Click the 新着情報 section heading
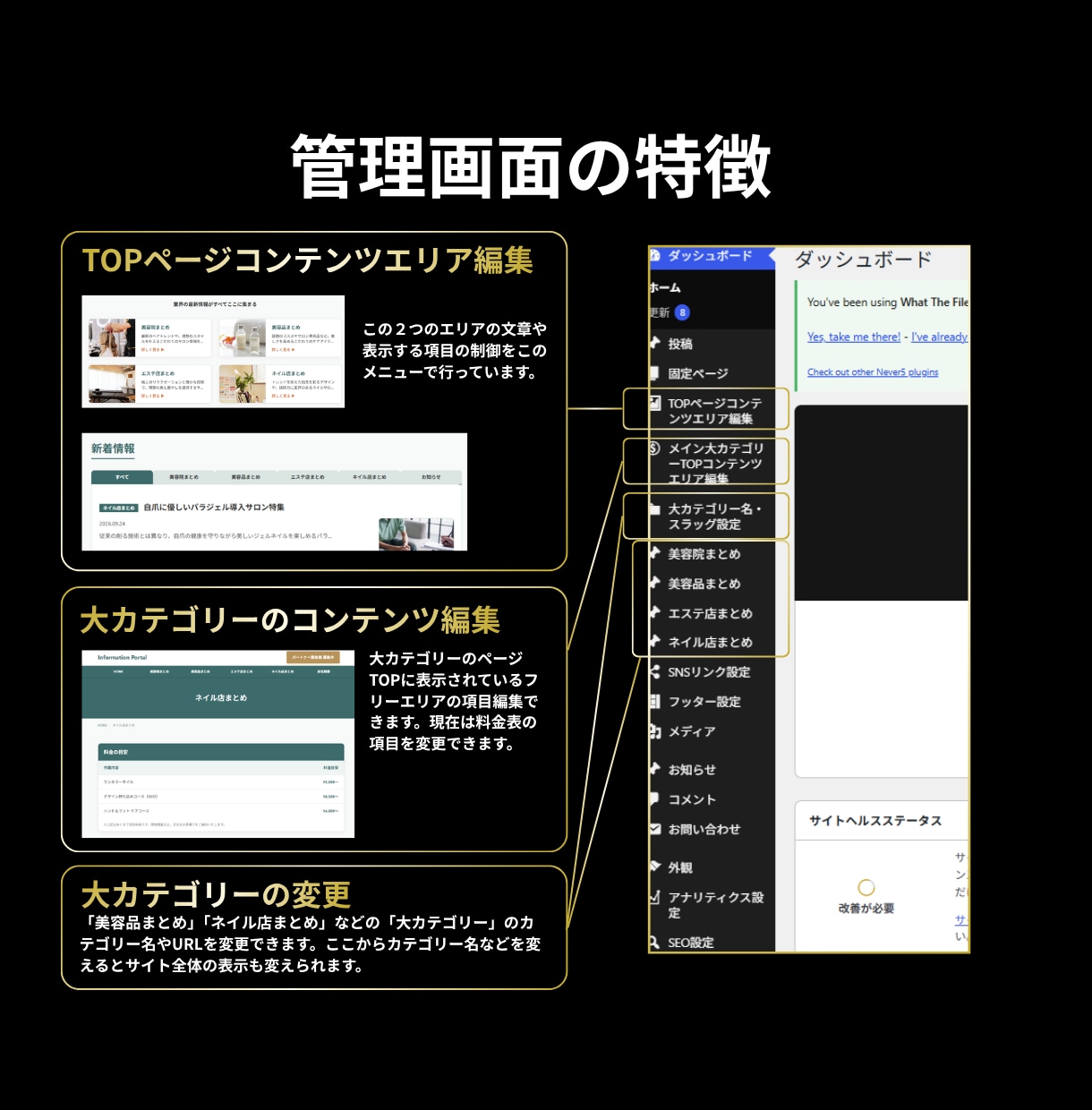The height and width of the screenshot is (1110, 1092). 113,448
